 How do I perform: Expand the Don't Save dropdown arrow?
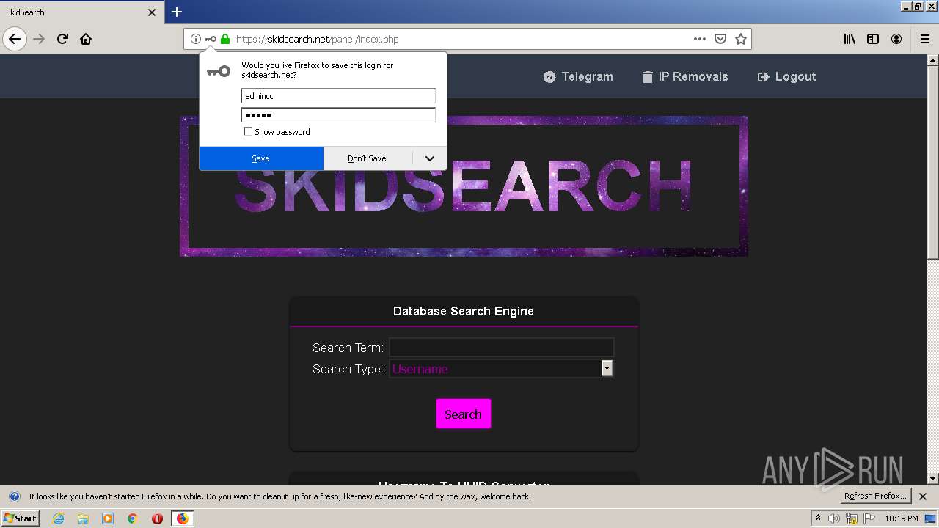click(430, 158)
